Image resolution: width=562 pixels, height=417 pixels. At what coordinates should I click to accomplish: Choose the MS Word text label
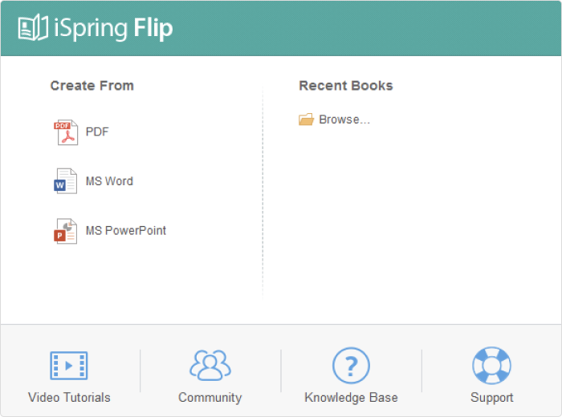click(x=109, y=181)
